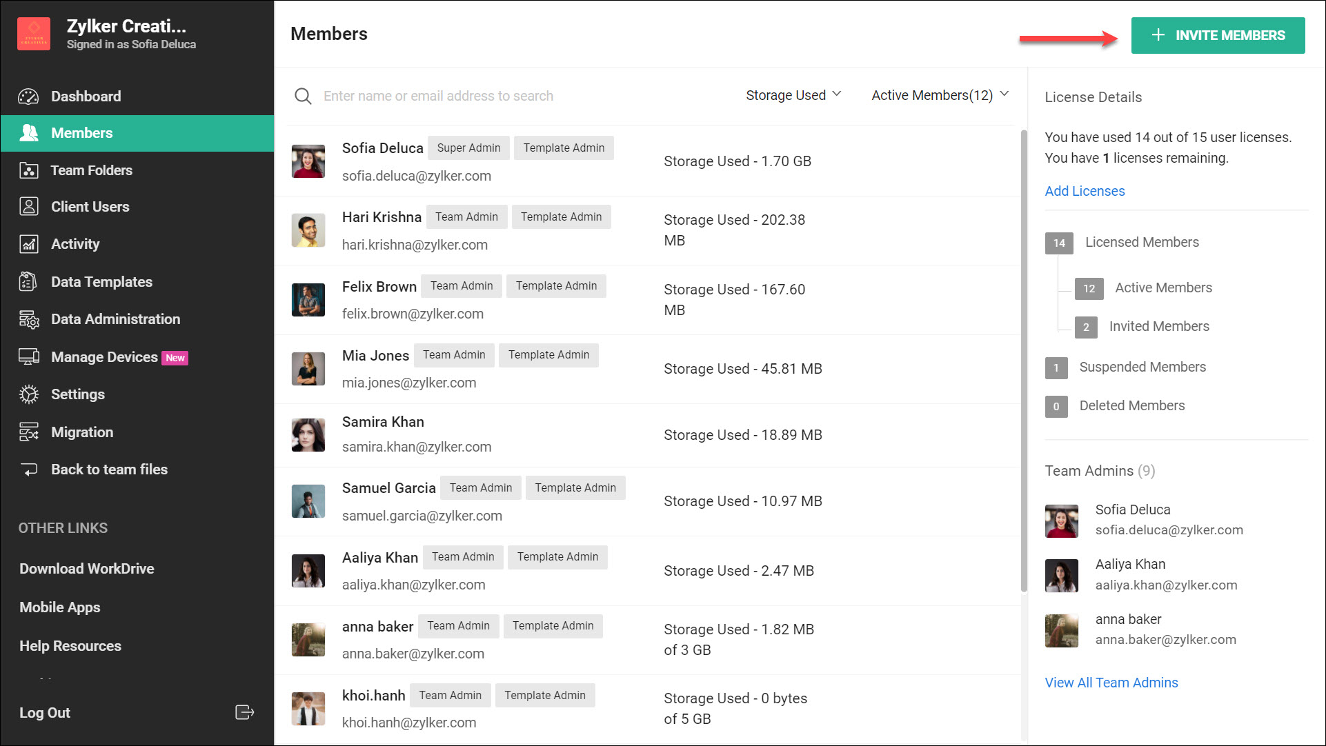Open the Storage Used sort dropdown
Viewport: 1326px width, 746px height.
(793, 95)
